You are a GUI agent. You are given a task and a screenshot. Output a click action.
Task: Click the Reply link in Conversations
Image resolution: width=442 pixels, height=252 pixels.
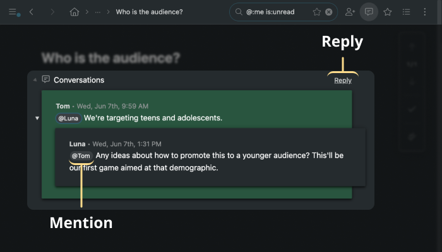(343, 80)
